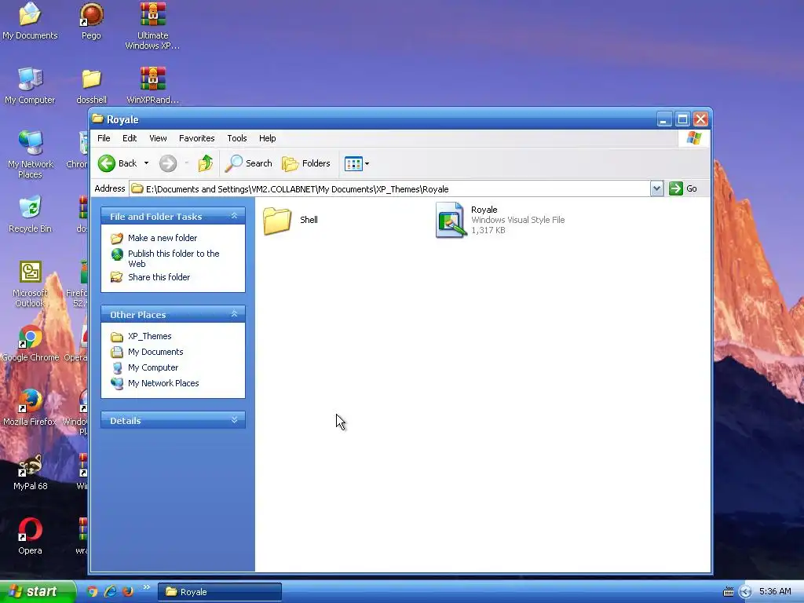Screen dimensions: 804x603
Task: Select the Shell folder icon
Action: pyautogui.click(x=277, y=221)
